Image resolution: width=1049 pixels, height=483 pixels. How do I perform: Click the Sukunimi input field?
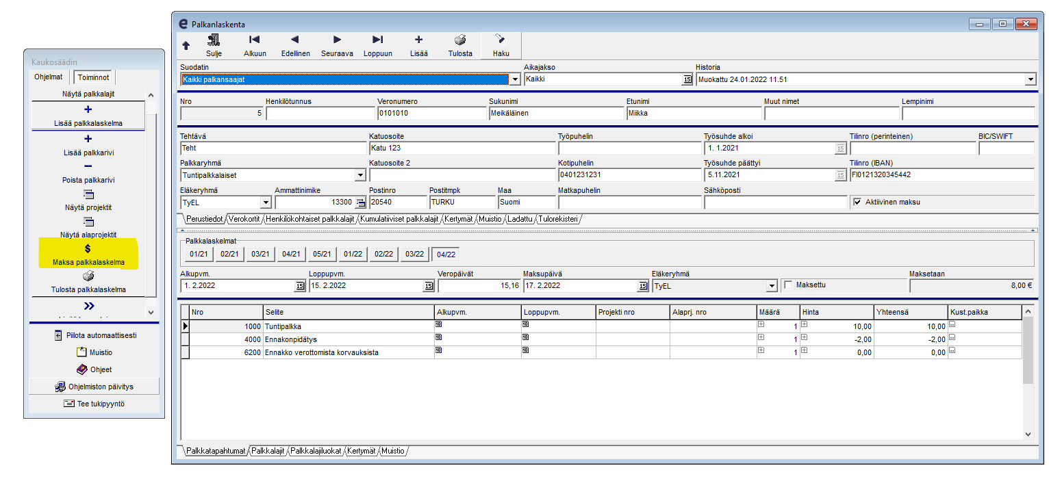tap(555, 114)
